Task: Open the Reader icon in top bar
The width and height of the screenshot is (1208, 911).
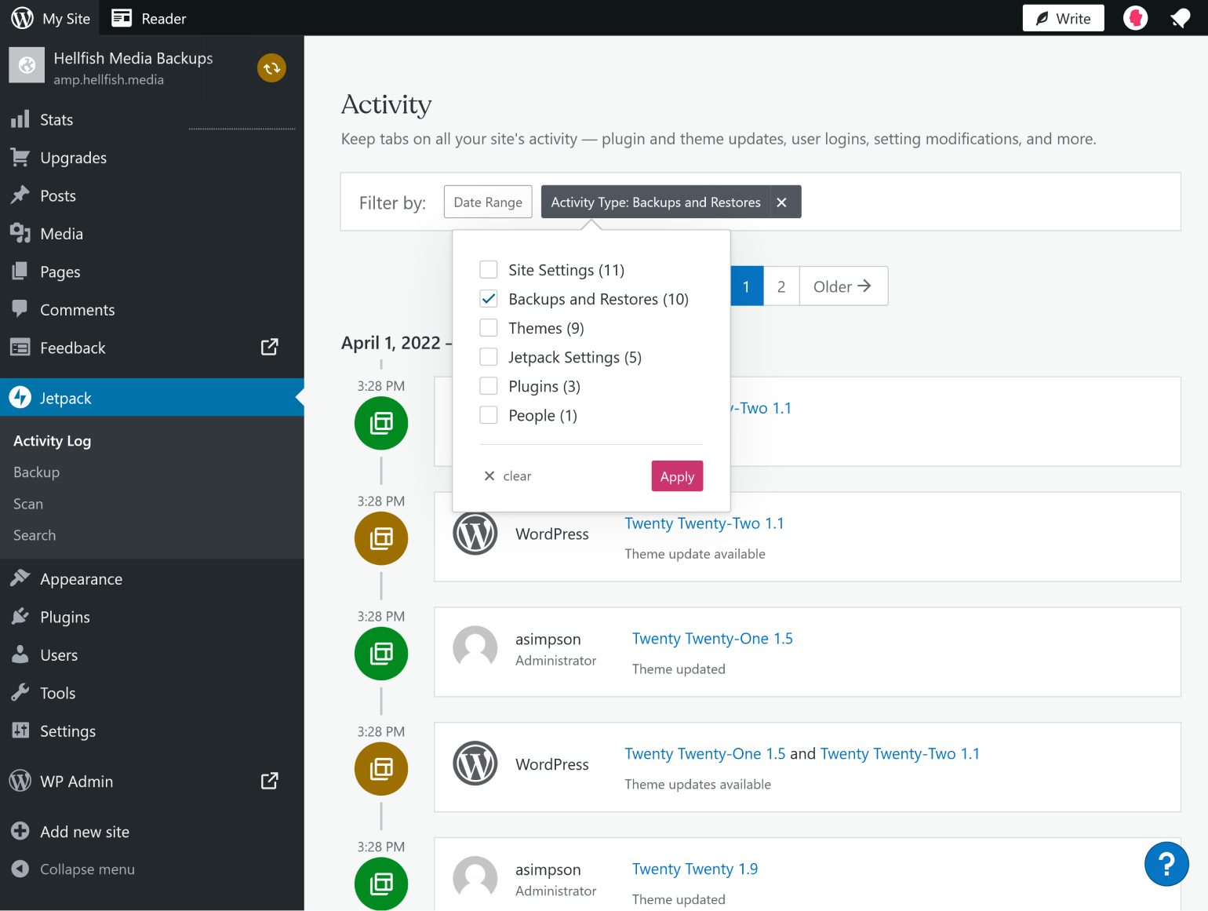Action: [122, 18]
